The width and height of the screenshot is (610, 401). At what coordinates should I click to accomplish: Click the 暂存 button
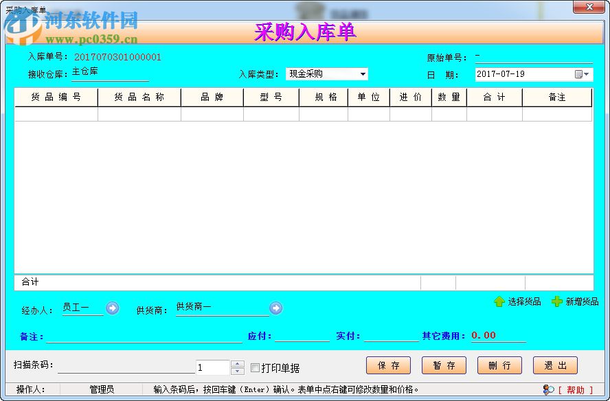pyautogui.click(x=444, y=365)
